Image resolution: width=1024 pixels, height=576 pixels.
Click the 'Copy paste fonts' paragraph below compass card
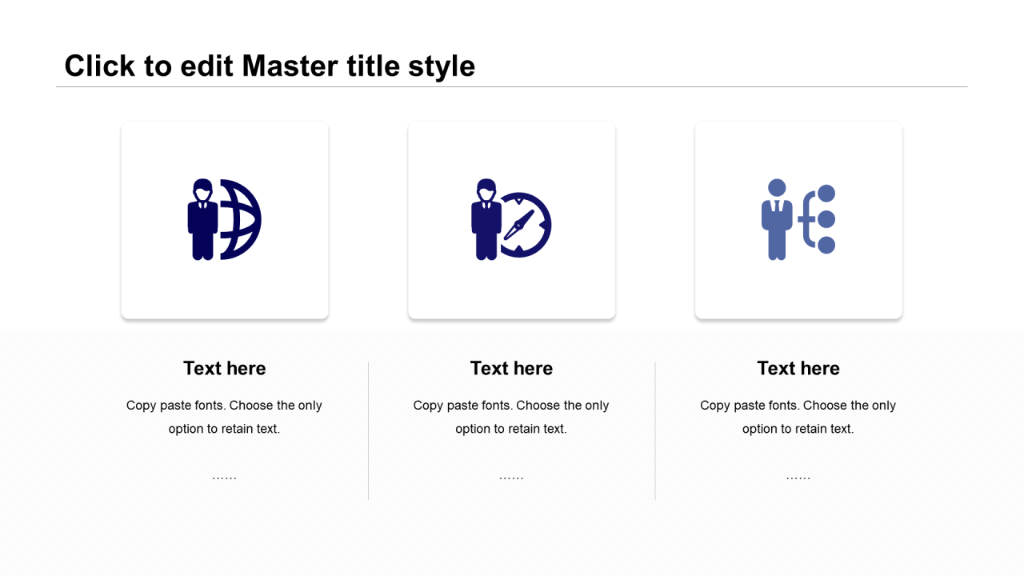coord(511,417)
